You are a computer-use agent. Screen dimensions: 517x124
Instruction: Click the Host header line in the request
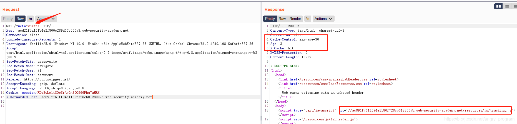click(x=67, y=31)
